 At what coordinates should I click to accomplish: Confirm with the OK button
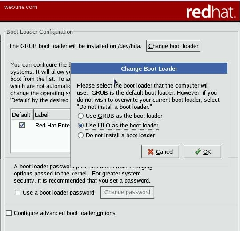(202, 151)
